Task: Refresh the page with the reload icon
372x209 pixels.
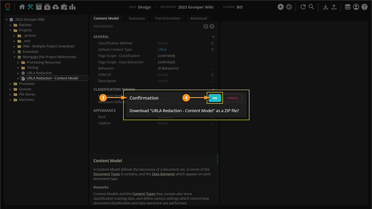Action: (x=303, y=7)
